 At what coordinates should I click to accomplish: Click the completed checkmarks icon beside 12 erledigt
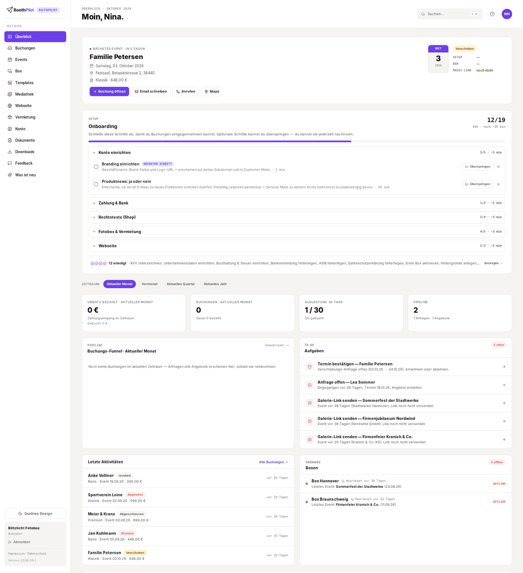(x=98, y=263)
